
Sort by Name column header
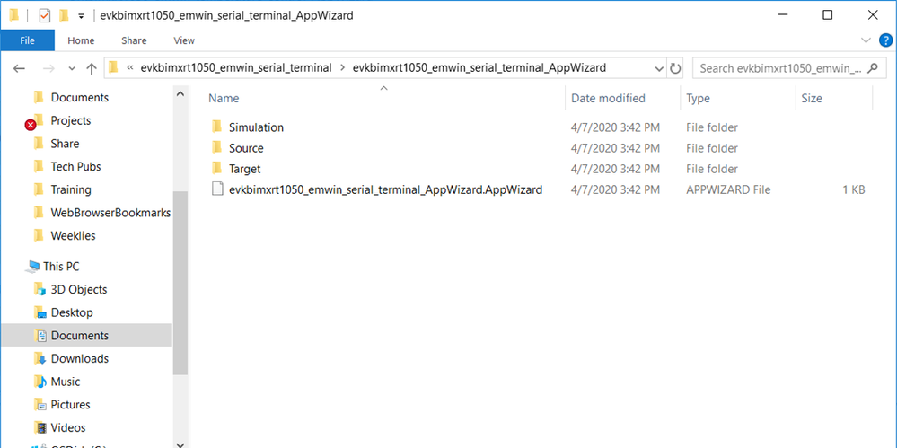(x=224, y=99)
